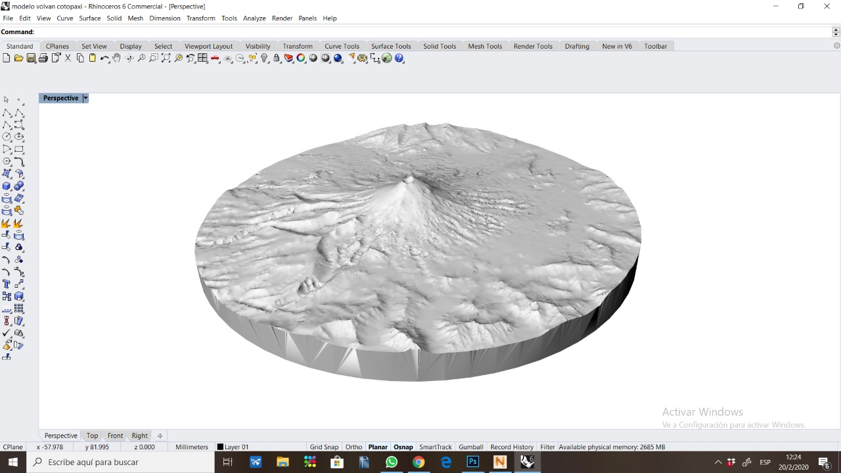Image resolution: width=841 pixels, height=473 pixels.
Task: Select the Circle tool in the sidebar
Action: coord(7,137)
